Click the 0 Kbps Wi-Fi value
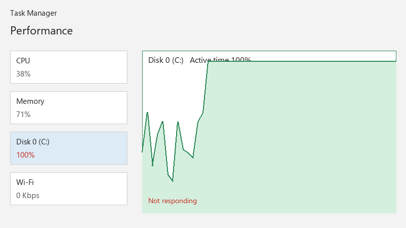This screenshot has width=406, height=228. click(28, 196)
